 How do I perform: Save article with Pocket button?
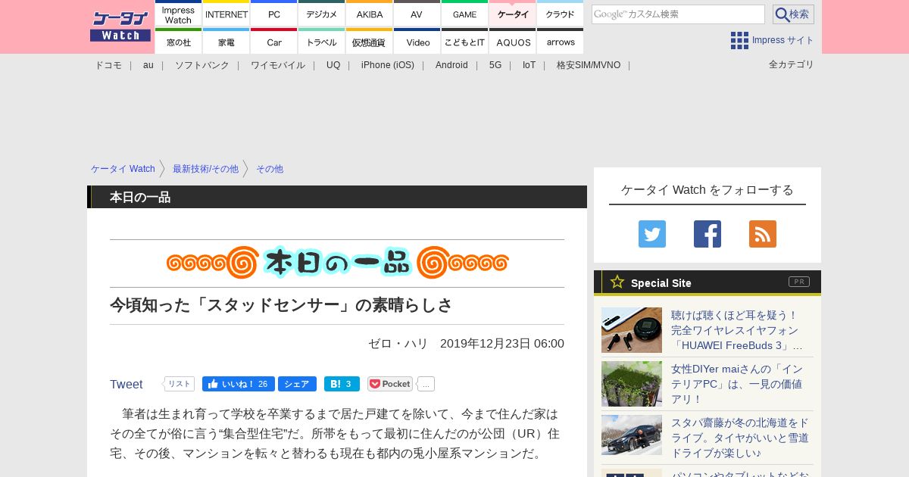390,384
